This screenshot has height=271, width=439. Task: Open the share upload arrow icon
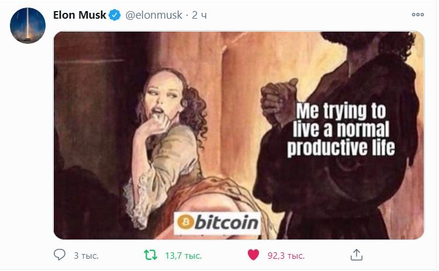[x=357, y=255]
